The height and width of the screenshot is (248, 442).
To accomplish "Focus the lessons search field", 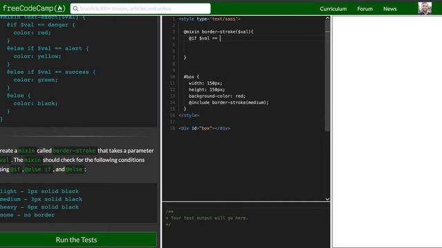I will 140,9.
